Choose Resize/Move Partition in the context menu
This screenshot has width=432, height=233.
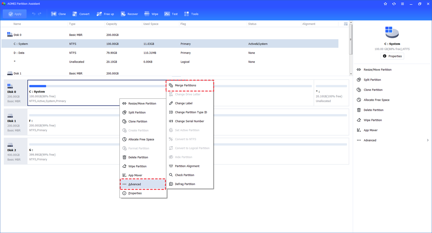pyautogui.click(x=143, y=104)
